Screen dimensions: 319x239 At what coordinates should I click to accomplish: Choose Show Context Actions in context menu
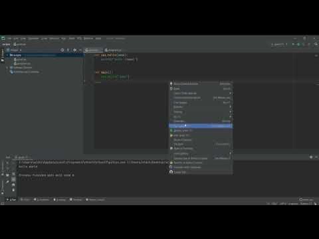[201, 84]
